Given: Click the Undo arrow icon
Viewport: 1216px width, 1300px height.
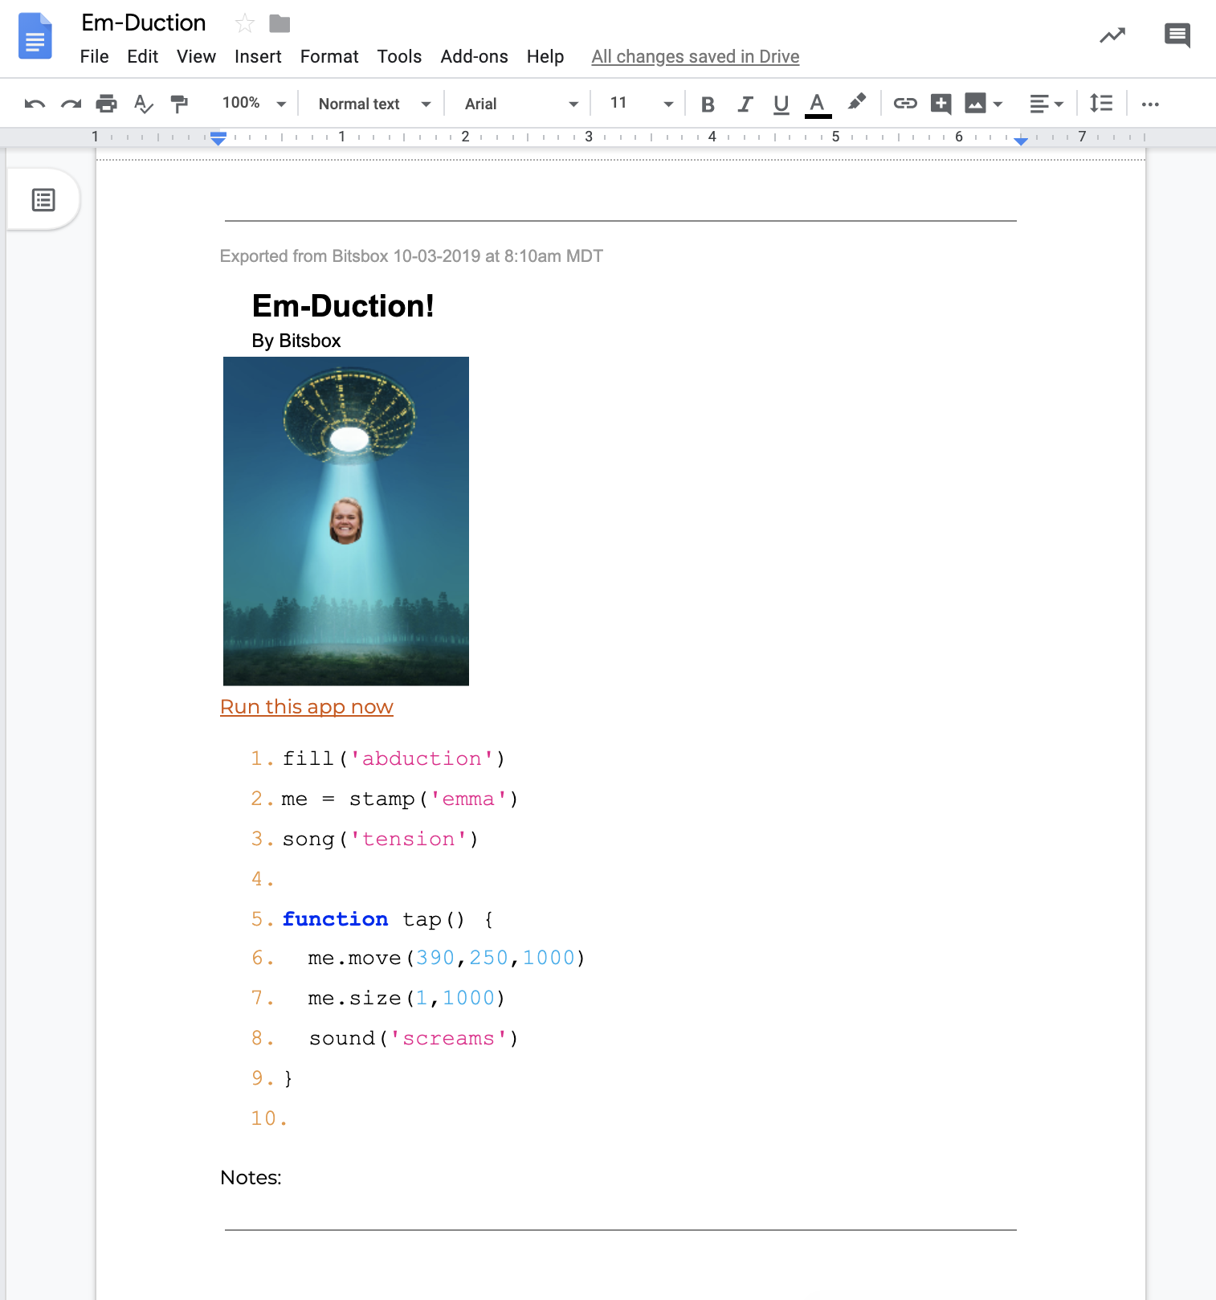Looking at the screenshot, I should tap(35, 104).
